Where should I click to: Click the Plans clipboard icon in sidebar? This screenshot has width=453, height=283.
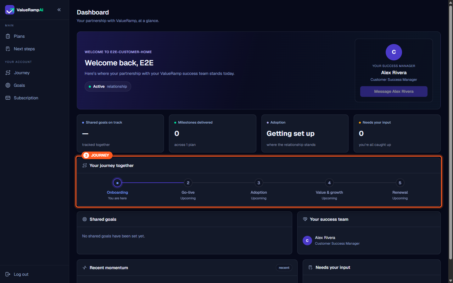point(8,36)
